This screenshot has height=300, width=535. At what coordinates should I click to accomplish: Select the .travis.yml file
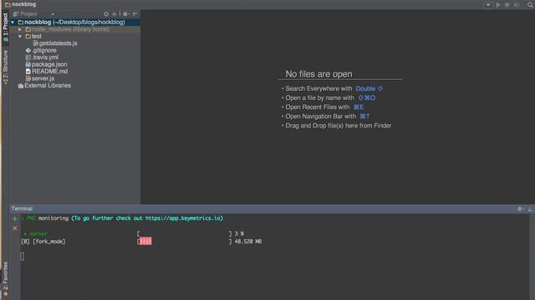42,57
